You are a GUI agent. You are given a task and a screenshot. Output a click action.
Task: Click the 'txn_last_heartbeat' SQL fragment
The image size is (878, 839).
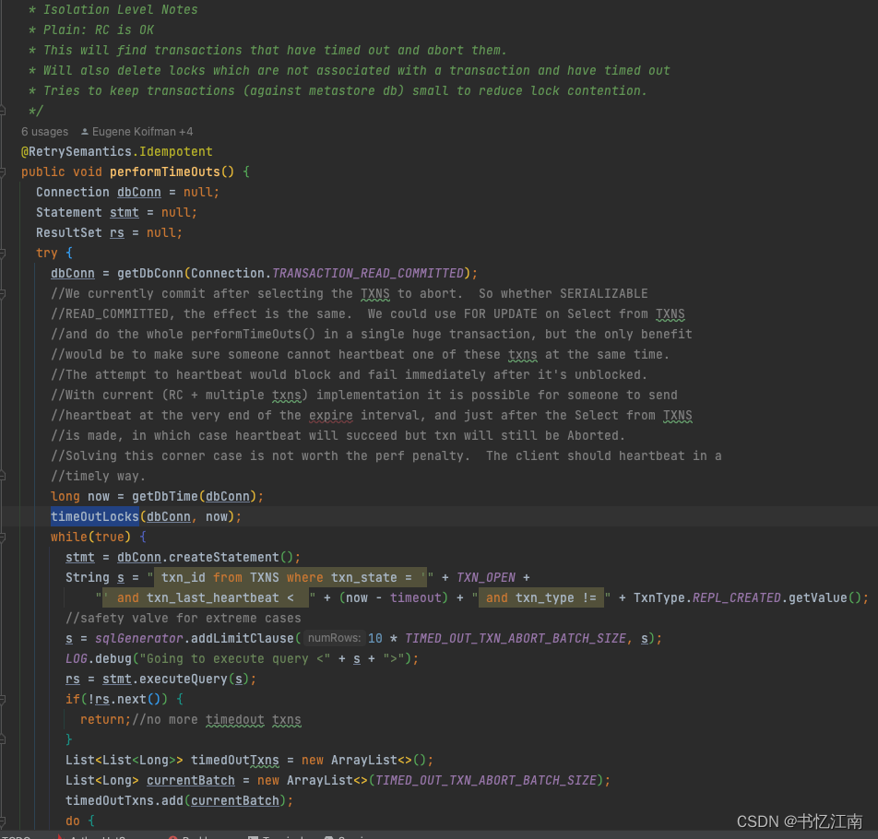coord(213,597)
